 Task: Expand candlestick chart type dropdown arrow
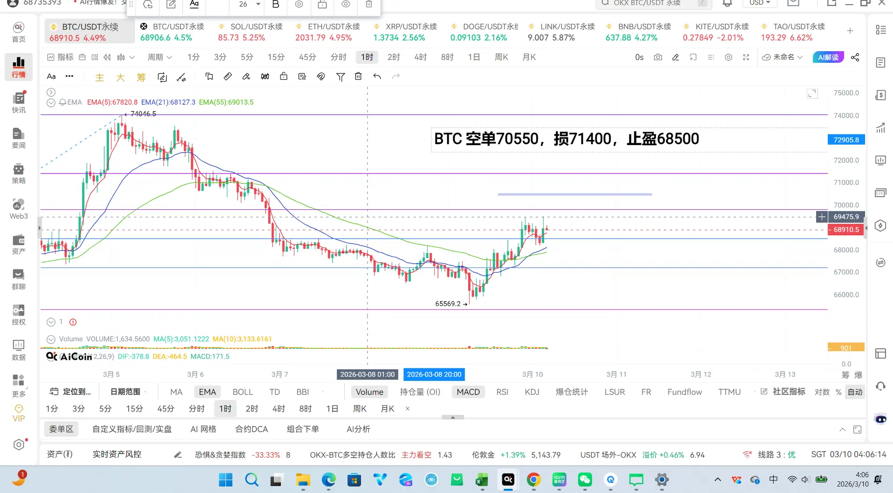132,57
